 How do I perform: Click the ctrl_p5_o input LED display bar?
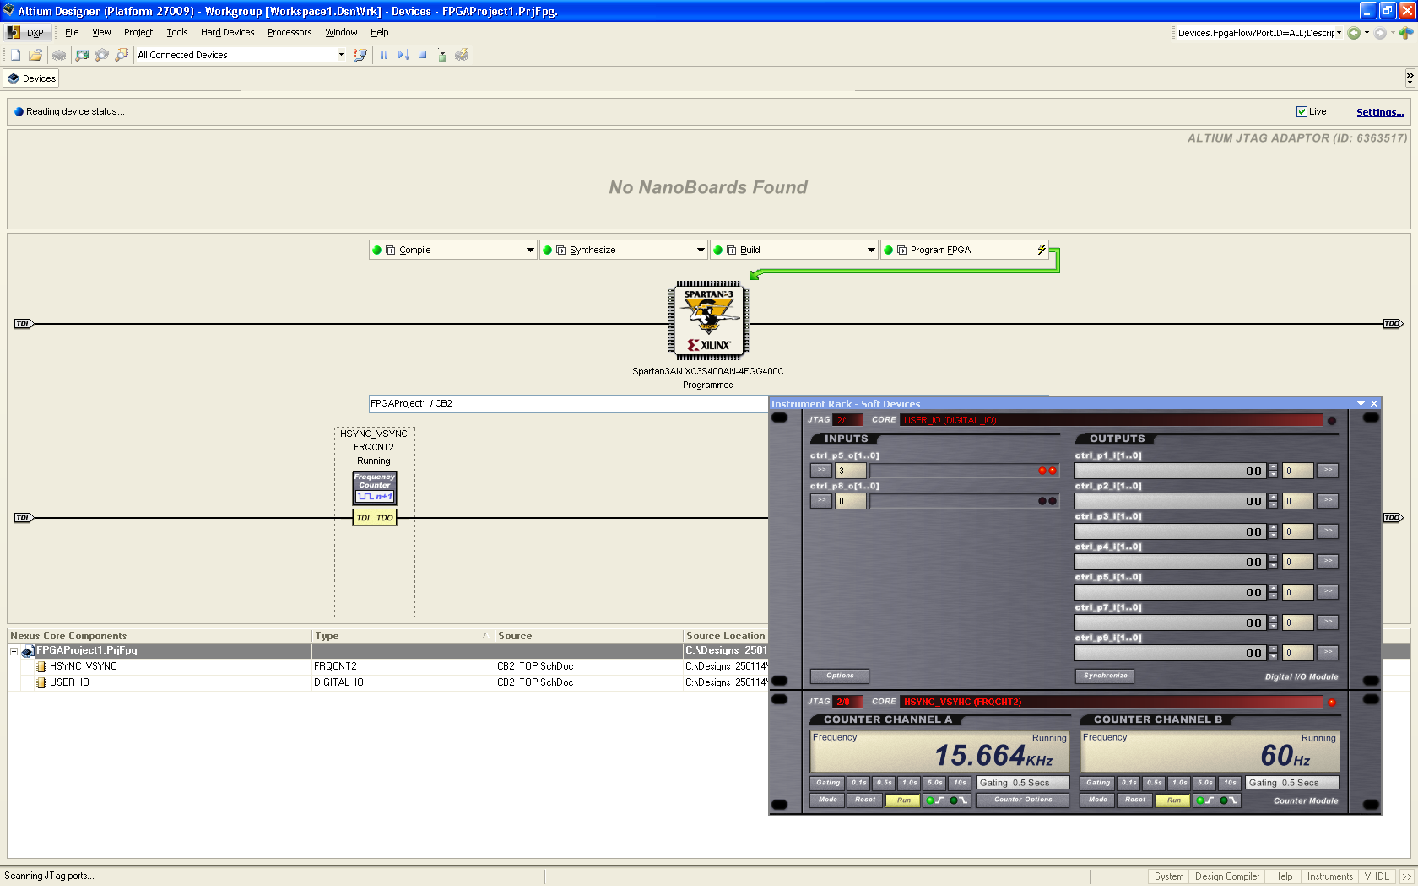coord(964,471)
